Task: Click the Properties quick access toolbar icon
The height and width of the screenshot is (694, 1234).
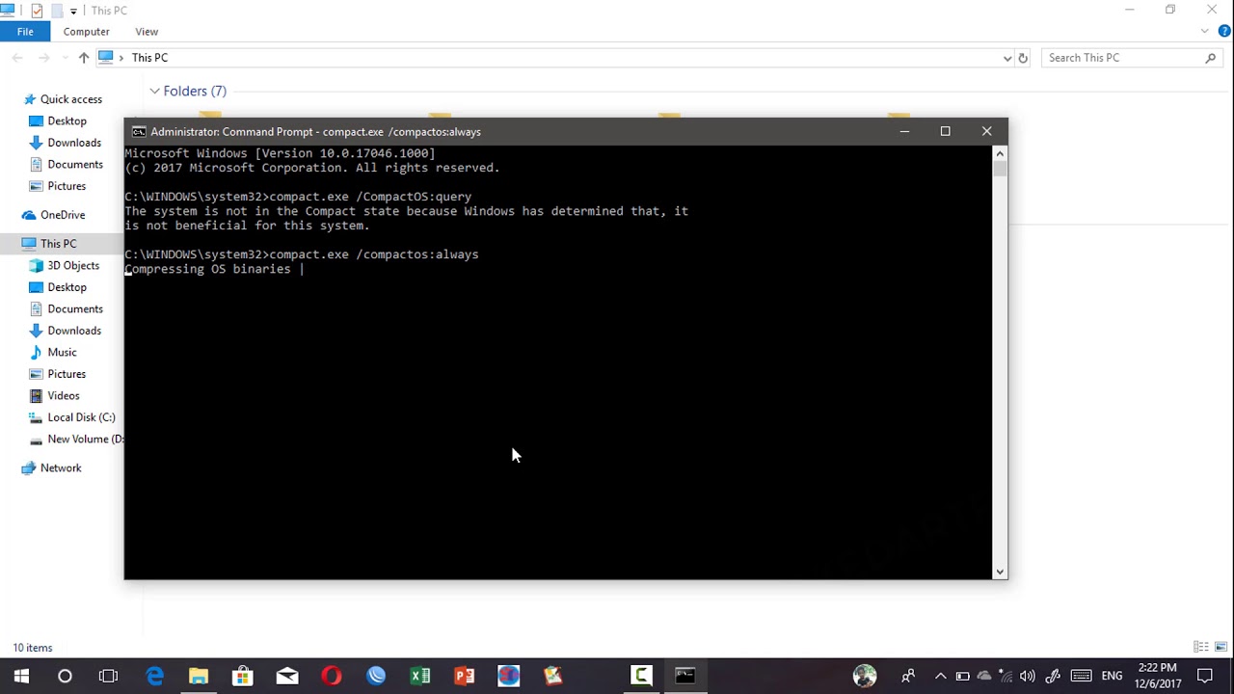Action: pyautogui.click(x=37, y=11)
